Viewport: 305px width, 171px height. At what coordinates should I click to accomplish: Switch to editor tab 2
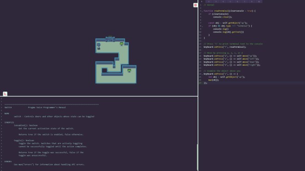(209, 1)
